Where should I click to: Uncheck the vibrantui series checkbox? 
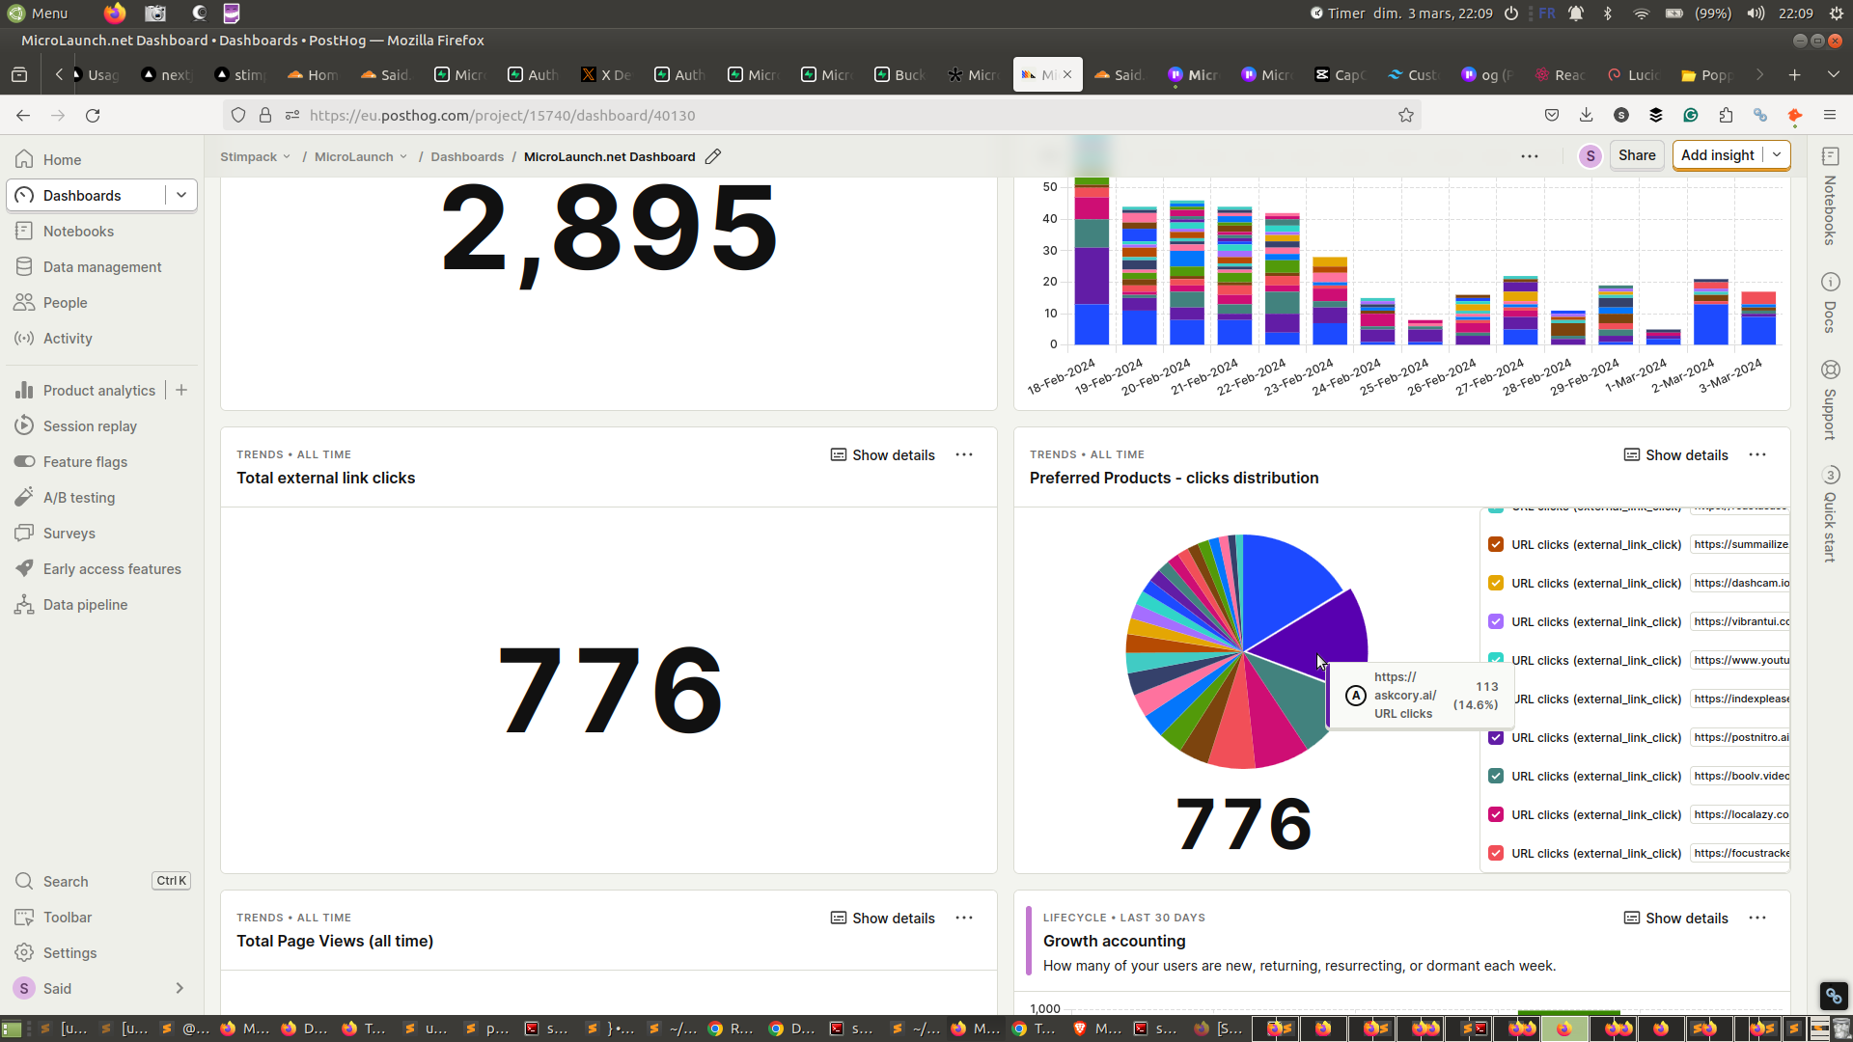[1496, 621]
